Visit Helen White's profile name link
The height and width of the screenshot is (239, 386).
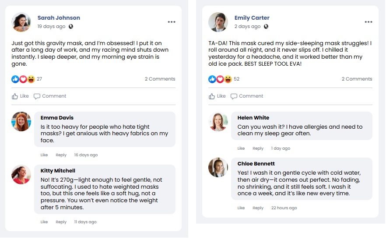pyautogui.click(x=253, y=118)
